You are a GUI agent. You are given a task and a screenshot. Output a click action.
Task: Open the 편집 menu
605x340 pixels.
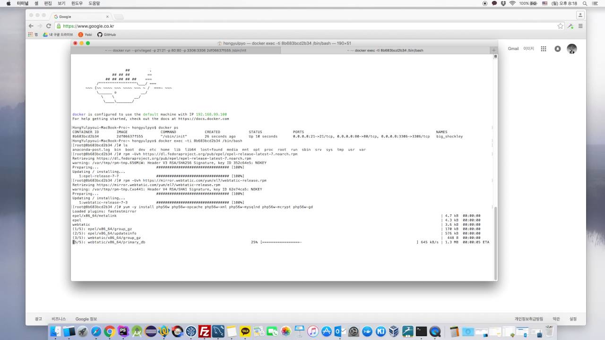coord(48,3)
